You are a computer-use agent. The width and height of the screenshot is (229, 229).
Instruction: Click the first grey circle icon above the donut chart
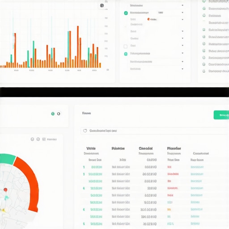pos(32,139)
